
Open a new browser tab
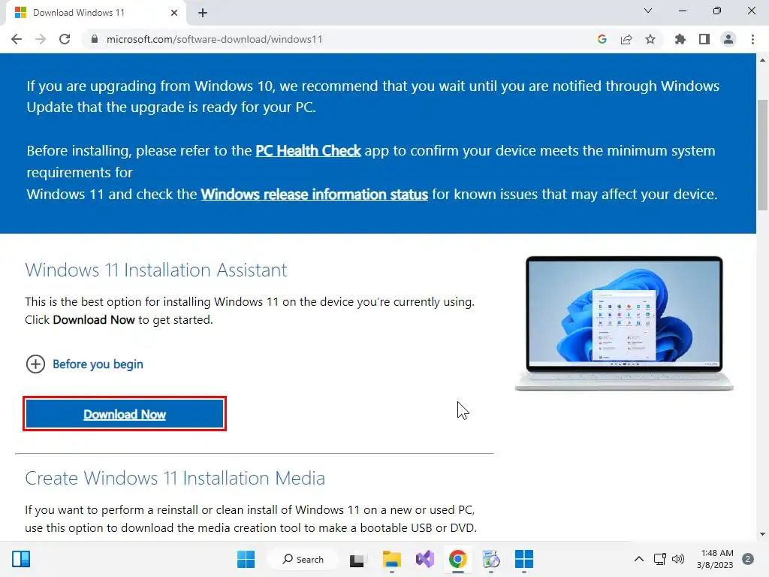(203, 13)
